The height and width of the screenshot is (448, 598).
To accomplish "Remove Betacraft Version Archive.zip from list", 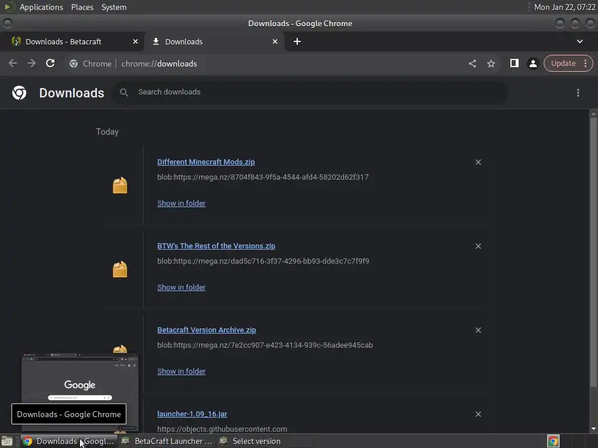I will pos(478,330).
